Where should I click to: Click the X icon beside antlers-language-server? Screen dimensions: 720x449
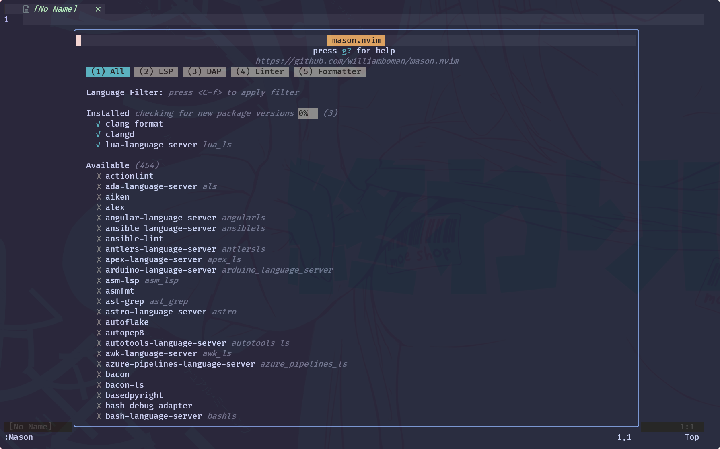click(x=99, y=249)
